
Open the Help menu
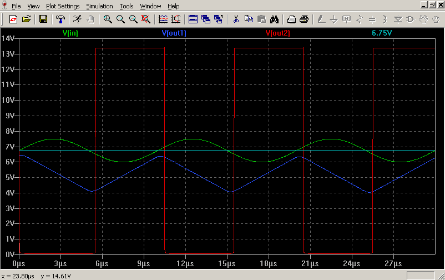pos(174,6)
